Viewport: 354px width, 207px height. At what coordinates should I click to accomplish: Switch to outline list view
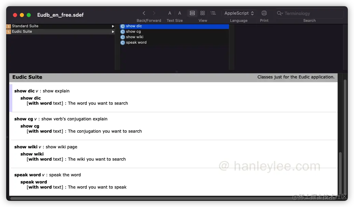[x=213, y=13]
